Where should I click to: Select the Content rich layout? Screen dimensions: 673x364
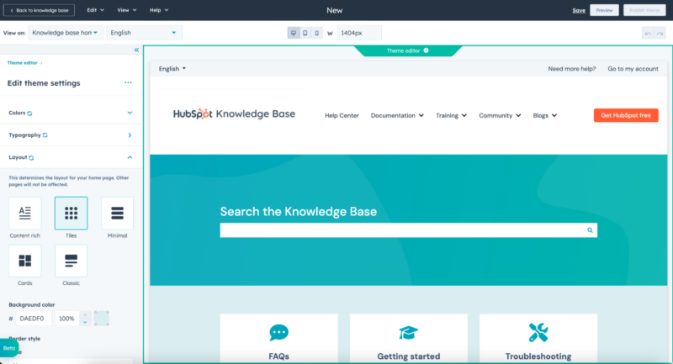pos(25,213)
